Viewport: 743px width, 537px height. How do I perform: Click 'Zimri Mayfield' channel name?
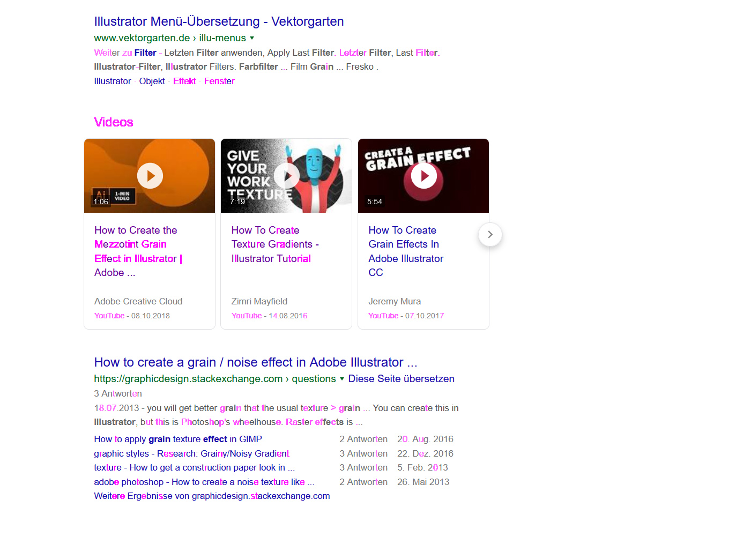(259, 301)
